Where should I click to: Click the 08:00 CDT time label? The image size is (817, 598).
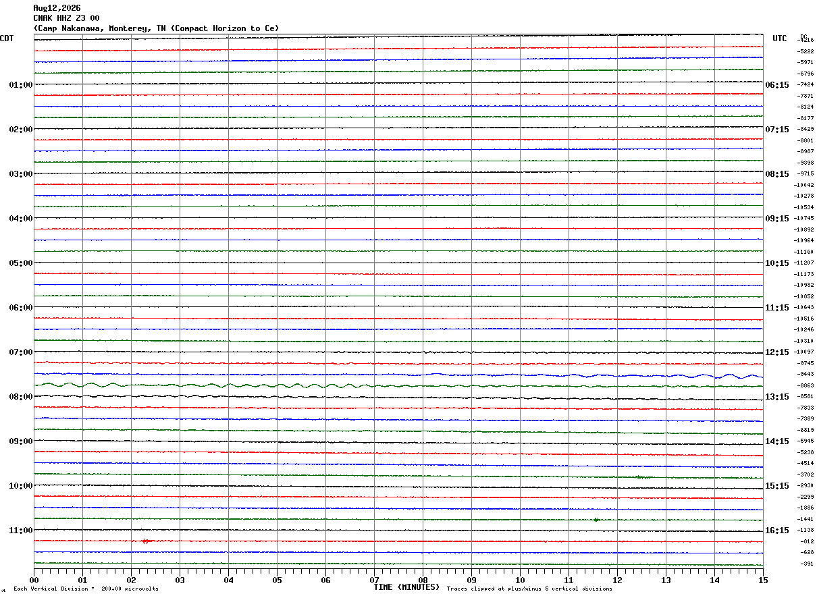coord(21,397)
